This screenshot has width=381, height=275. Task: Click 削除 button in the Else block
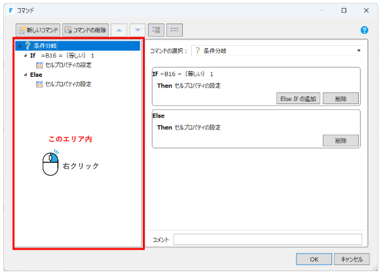pyautogui.click(x=340, y=140)
